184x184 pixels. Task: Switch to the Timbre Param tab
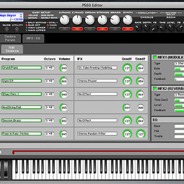click(x=10, y=38)
